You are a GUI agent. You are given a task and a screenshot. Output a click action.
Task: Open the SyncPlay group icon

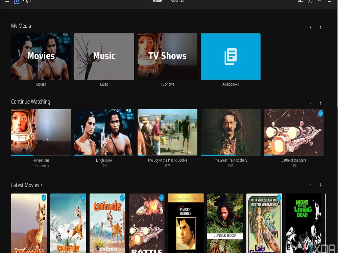(x=300, y=1)
